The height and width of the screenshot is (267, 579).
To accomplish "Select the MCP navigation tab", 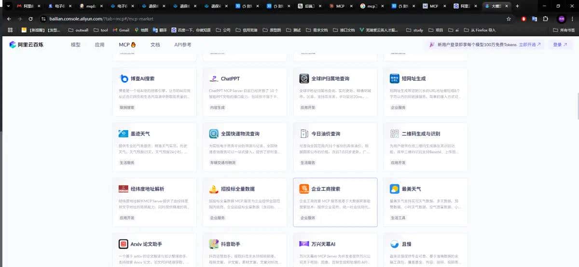I will coord(127,45).
